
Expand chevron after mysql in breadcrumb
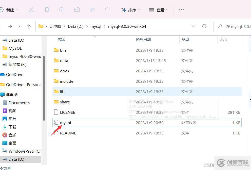tap(105, 26)
